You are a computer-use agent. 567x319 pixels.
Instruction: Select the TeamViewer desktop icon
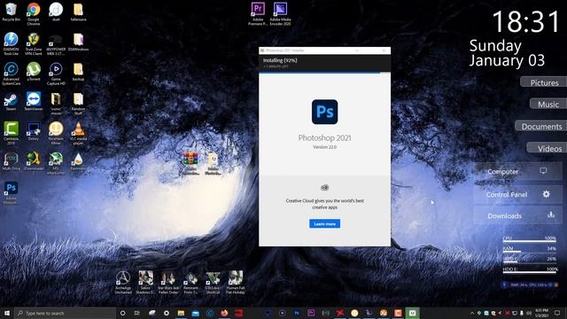pos(34,102)
